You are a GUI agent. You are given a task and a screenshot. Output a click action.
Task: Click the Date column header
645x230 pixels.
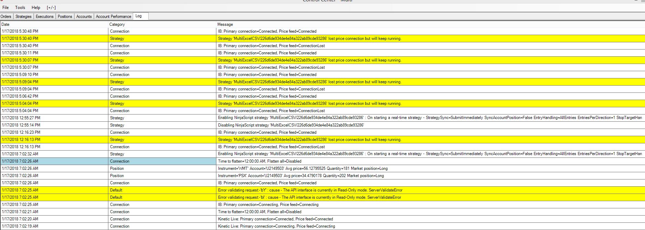click(54, 24)
